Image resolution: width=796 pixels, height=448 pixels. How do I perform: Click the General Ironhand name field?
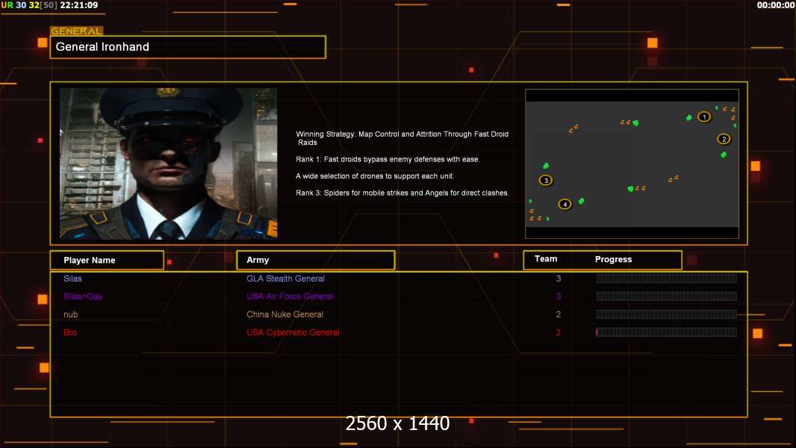188,47
